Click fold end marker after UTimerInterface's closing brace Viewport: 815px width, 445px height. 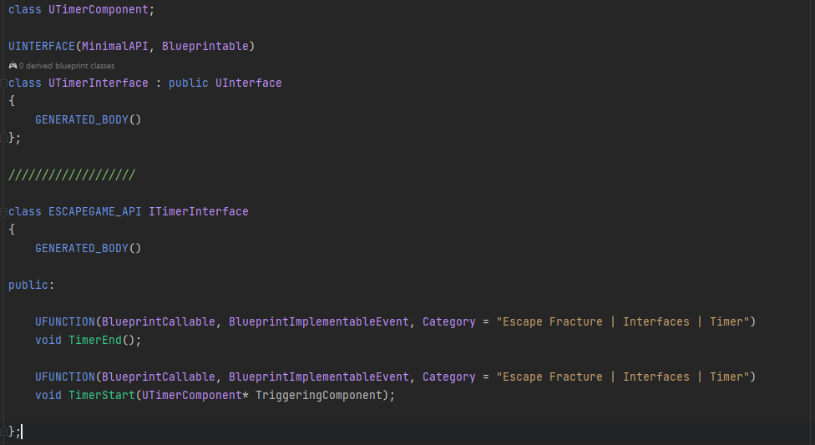point(3,138)
